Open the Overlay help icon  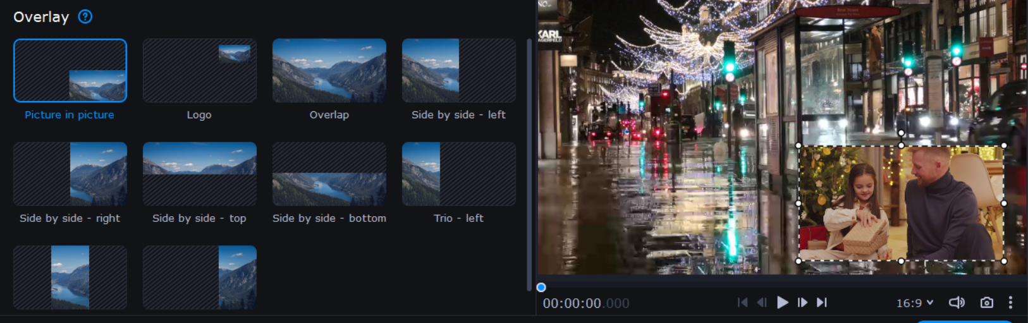point(85,17)
